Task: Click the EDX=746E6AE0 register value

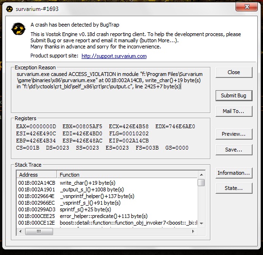Action: [x=175, y=126]
